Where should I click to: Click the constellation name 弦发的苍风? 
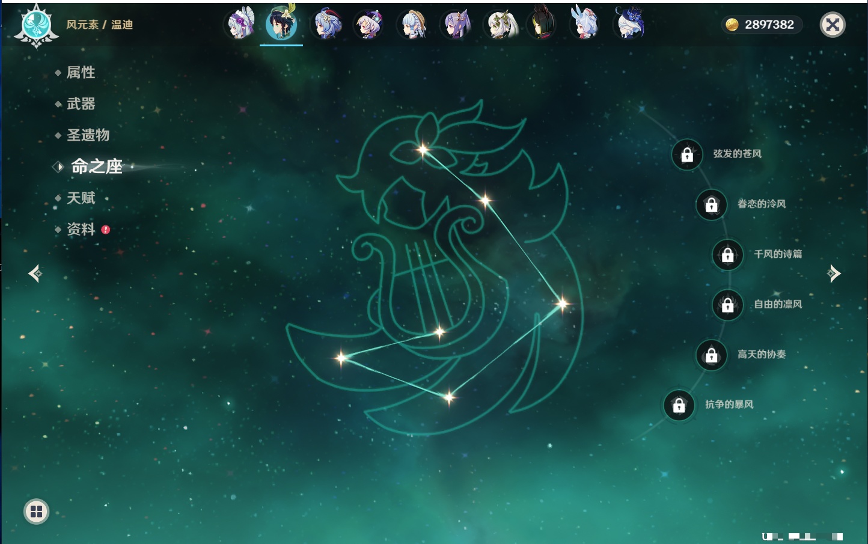click(738, 154)
